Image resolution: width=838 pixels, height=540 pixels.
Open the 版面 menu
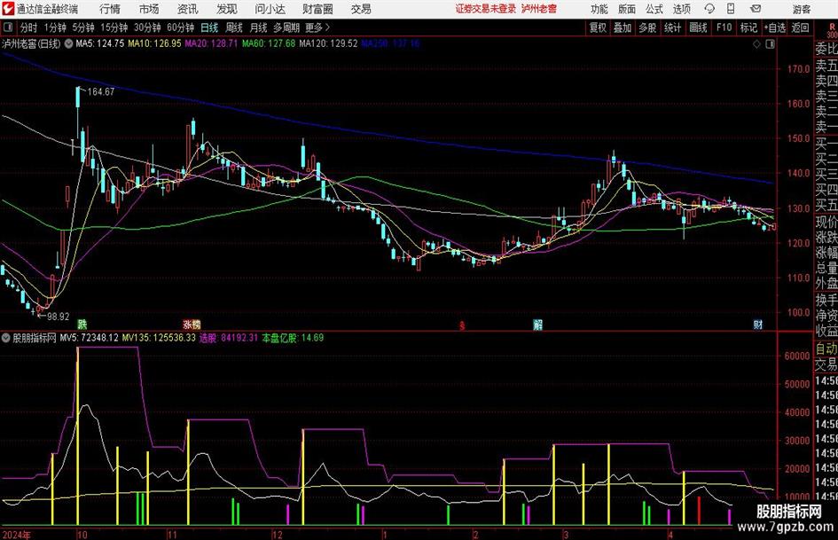point(626,9)
